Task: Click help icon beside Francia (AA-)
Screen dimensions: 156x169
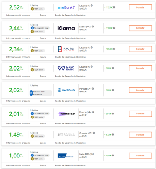Action: tap(93, 112)
